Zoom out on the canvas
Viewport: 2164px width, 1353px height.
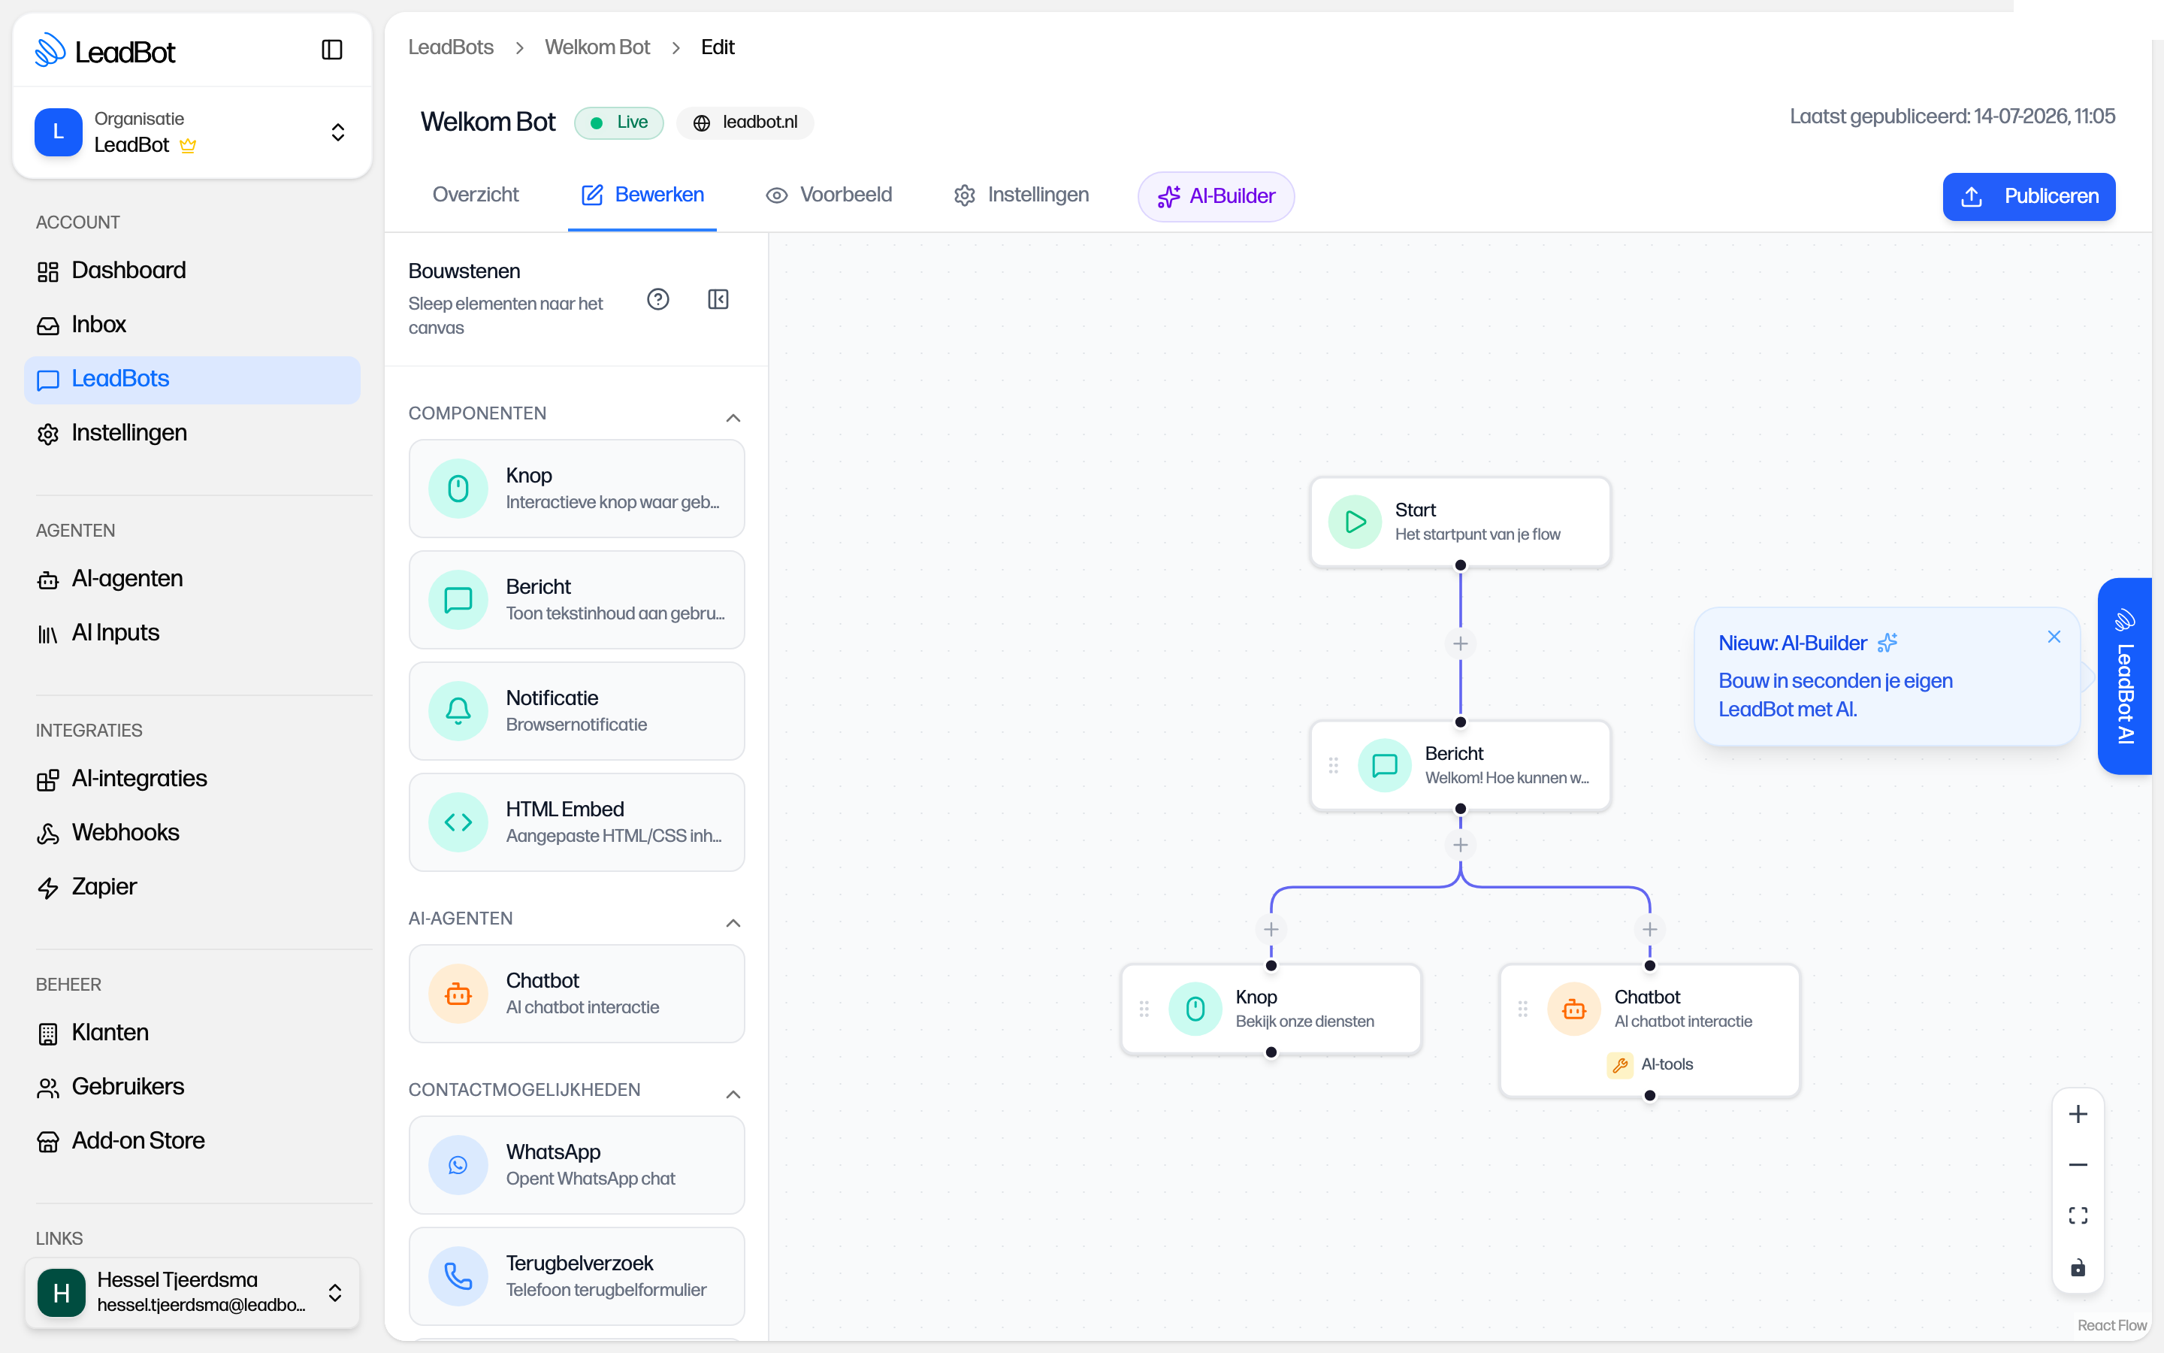2078,1165
